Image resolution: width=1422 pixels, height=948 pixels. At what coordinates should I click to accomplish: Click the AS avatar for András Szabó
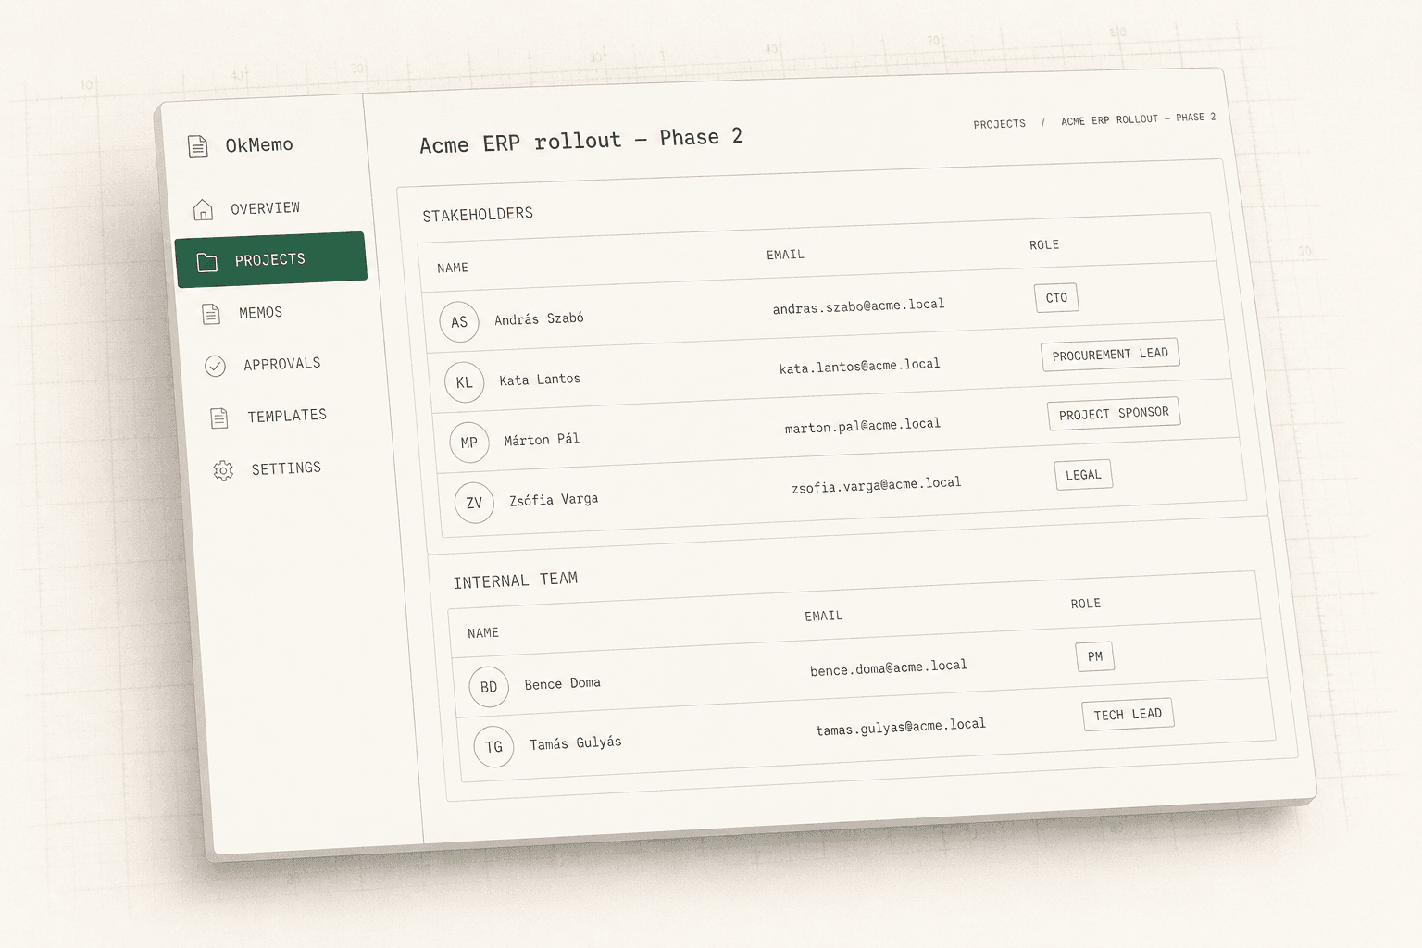(459, 322)
